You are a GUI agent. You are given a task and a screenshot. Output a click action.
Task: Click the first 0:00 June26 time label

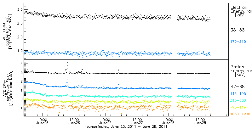pyautogui.click(x=43, y=121)
